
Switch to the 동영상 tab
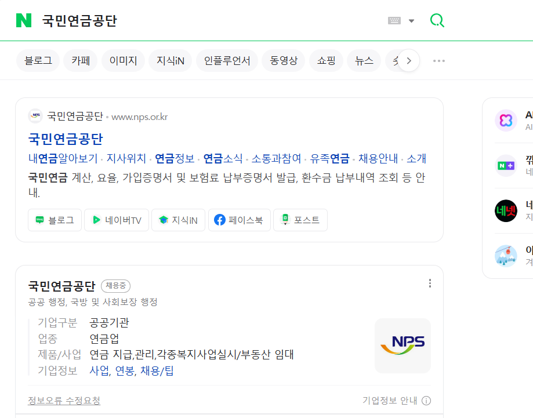(284, 60)
